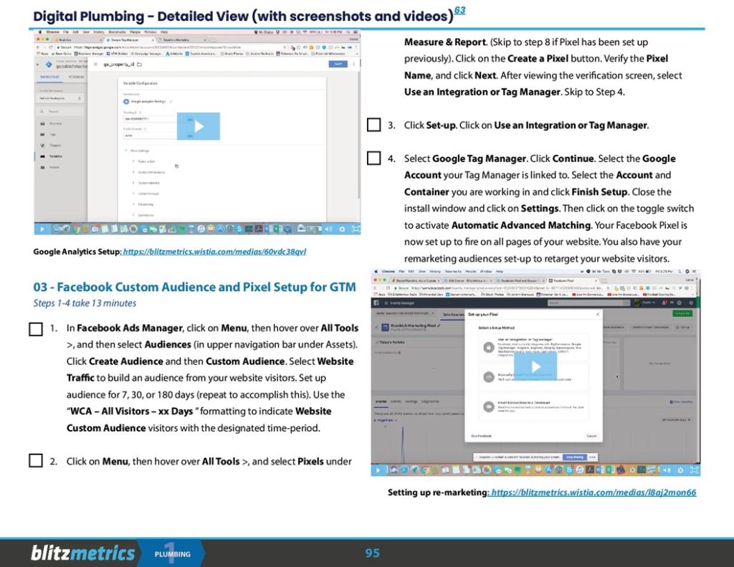Expand the Custom Metrics section
This screenshot has width=734, height=567.
pyautogui.click(x=146, y=183)
